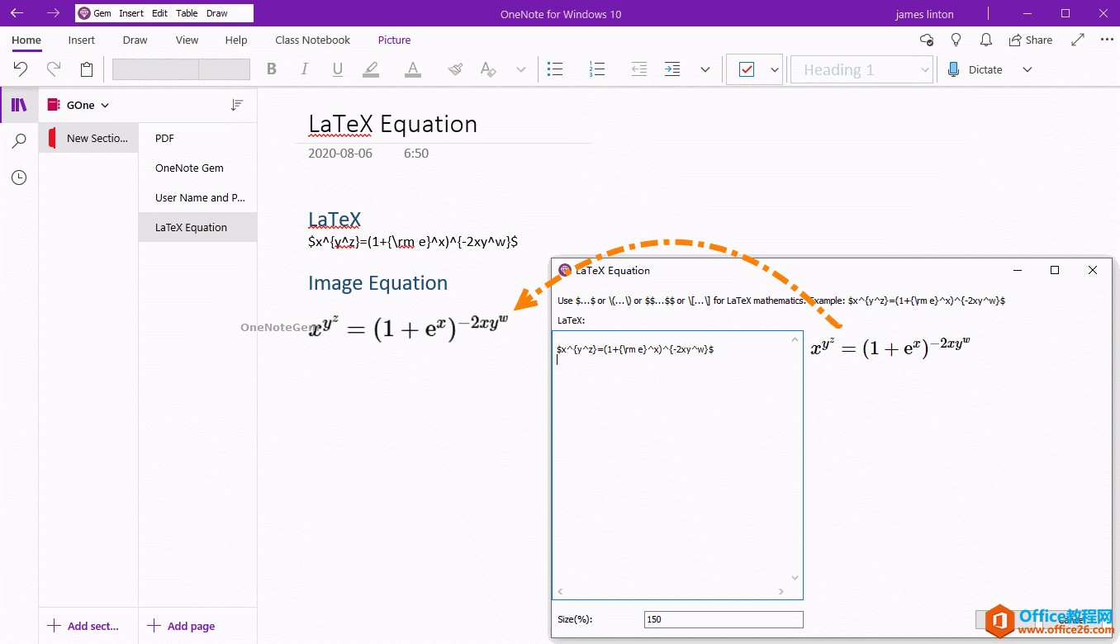The width and height of the screenshot is (1120, 644).
Task: Open the Gem Insert menu
Action: 131,13
